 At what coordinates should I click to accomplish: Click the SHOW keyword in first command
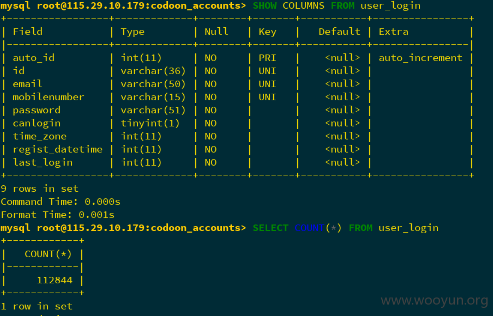click(264, 5)
